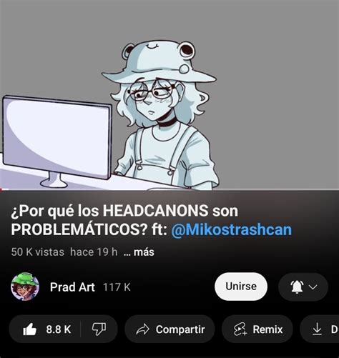
Task: Click the red progress bar start
Action: [1, 190]
